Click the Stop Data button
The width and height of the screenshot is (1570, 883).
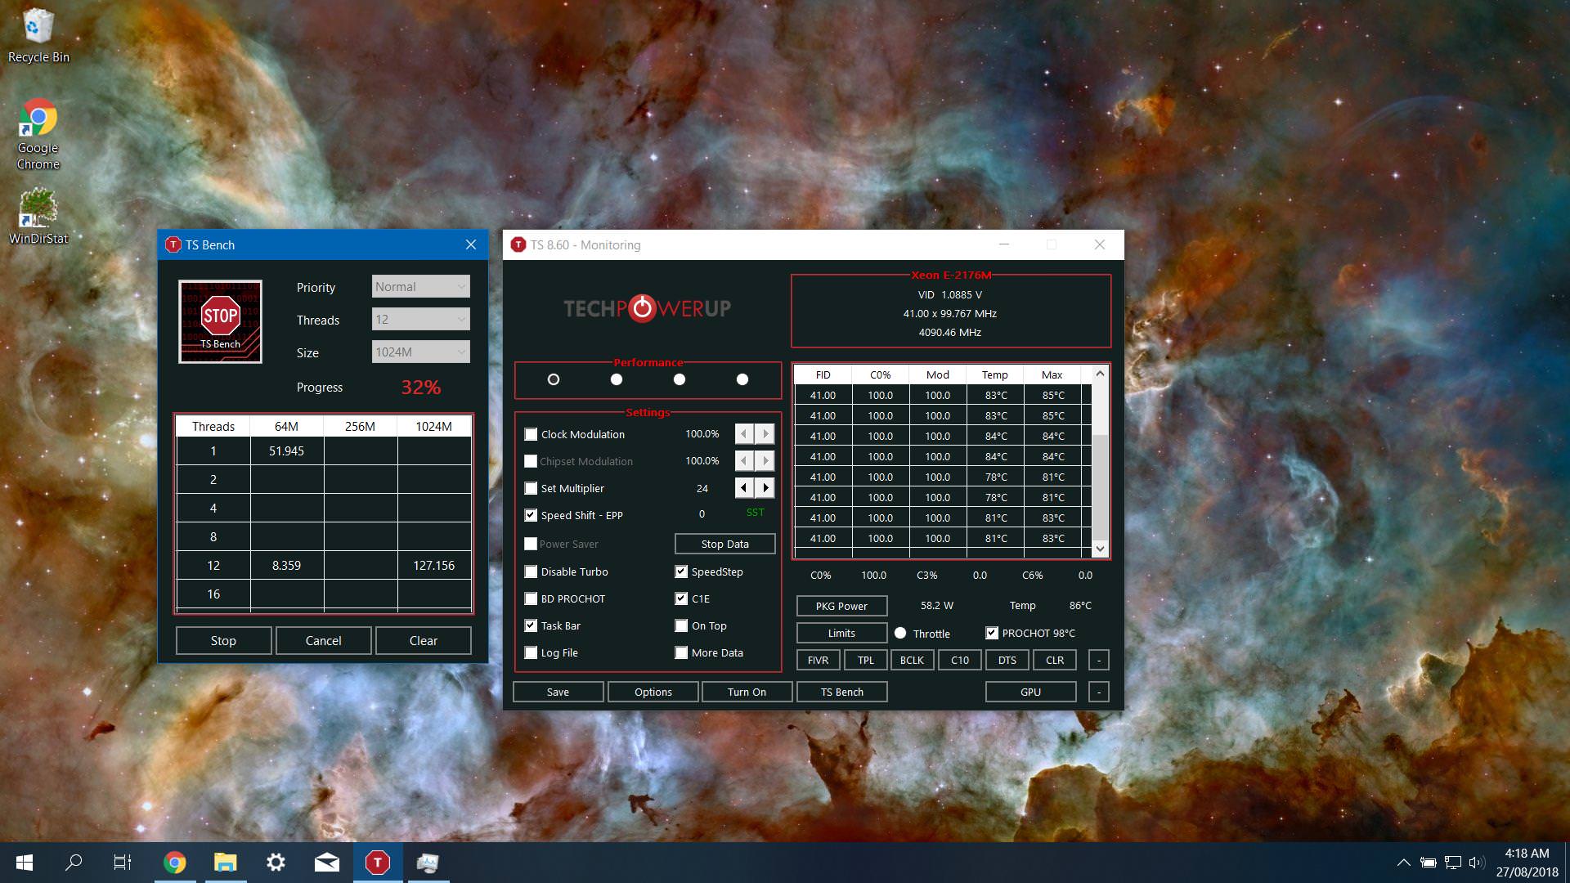tap(724, 544)
